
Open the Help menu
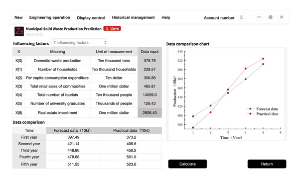point(166,17)
